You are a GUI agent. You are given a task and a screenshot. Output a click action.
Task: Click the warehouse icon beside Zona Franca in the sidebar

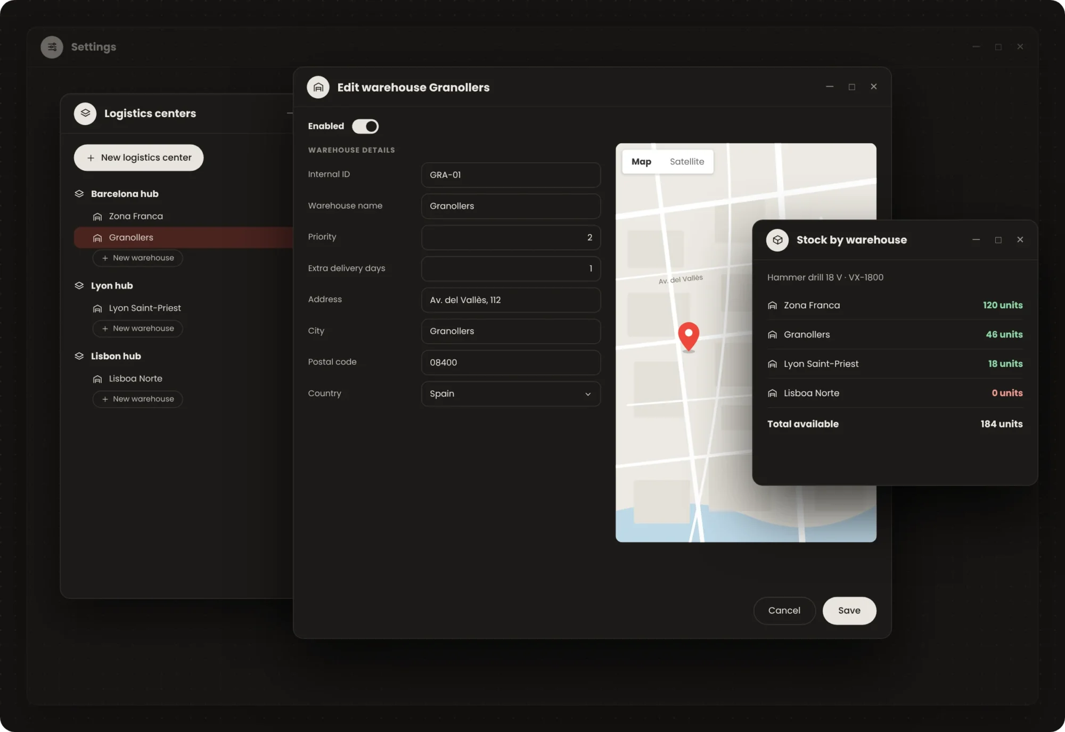pyautogui.click(x=97, y=217)
